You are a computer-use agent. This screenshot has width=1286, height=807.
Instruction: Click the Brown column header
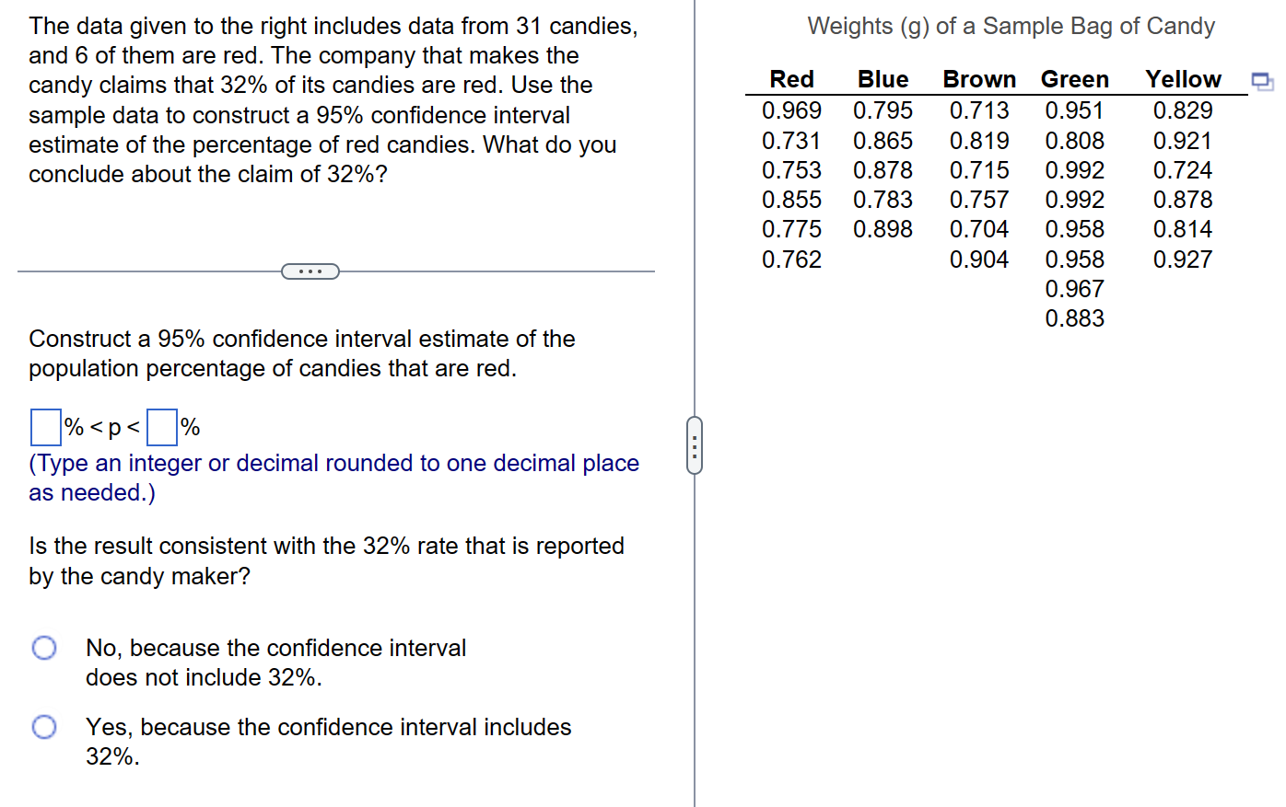[x=978, y=79]
